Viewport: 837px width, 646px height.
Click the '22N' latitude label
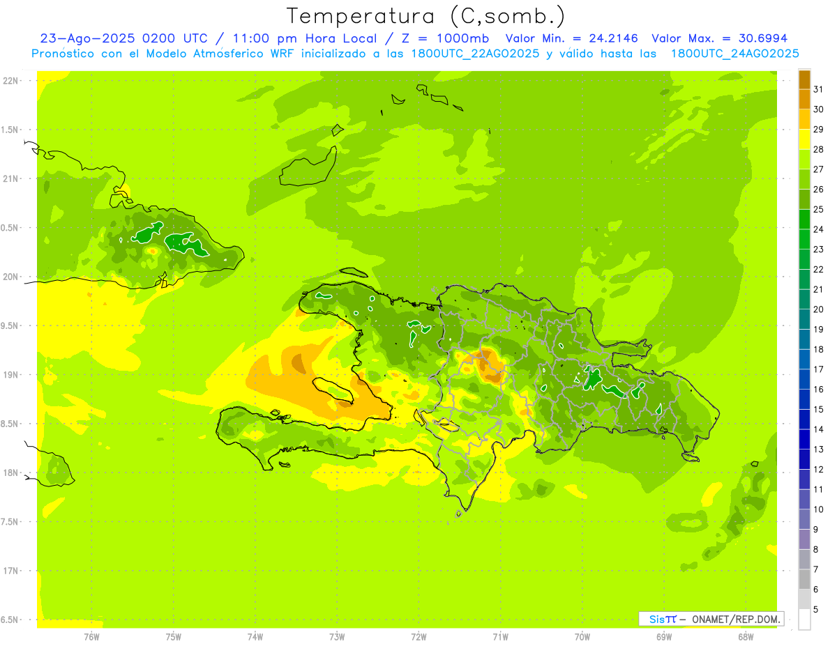pos(10,81)
